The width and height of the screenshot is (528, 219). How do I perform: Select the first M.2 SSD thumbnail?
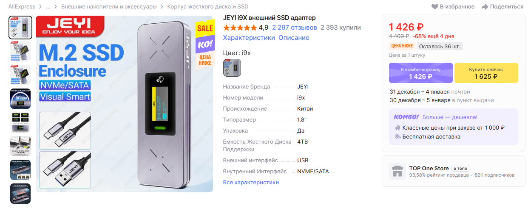tap(20, 28)
